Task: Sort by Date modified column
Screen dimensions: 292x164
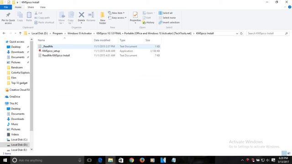Action: click(x=102, y=40)
